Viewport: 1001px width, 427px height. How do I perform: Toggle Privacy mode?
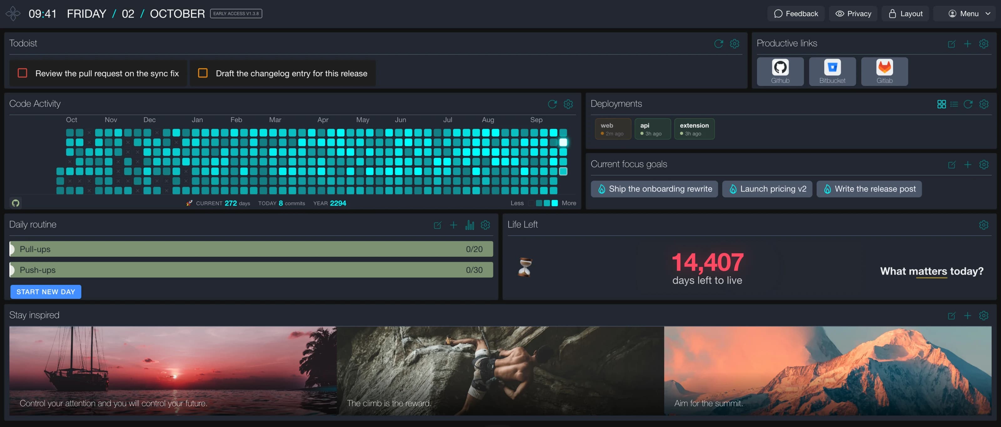point(853,13)
